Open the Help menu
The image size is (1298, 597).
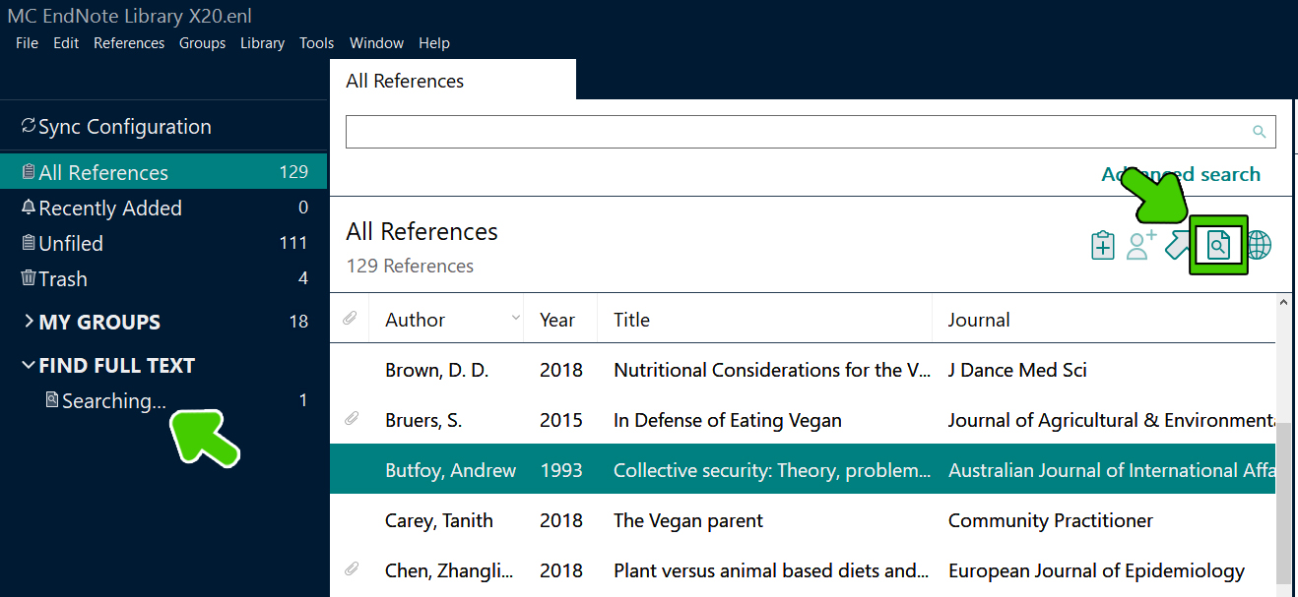tap(434, 43)
